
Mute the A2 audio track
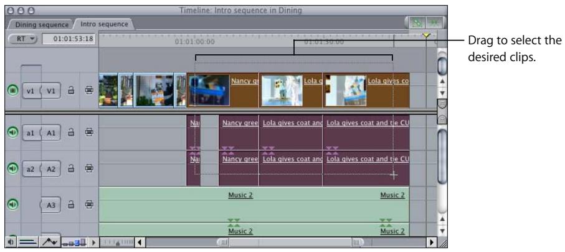click(x=13, y=168)
